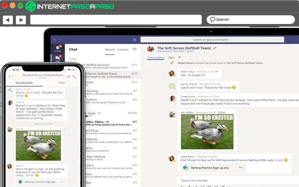The image size is (299, 187).
Task: Tap the LG guest avatar on the phone
Action: click(x=10, y=90)
